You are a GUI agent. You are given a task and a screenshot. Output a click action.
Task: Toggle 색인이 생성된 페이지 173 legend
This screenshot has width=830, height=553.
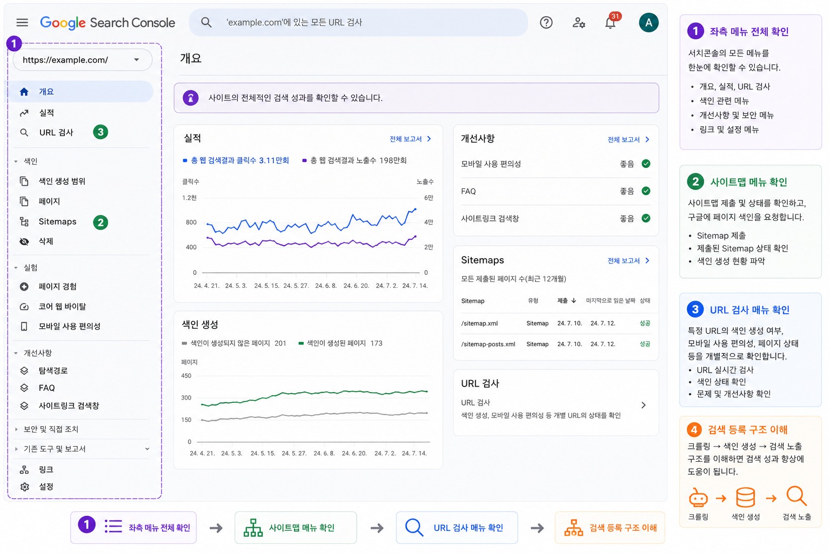pos(340,343)
